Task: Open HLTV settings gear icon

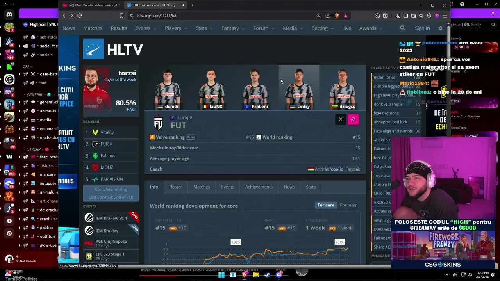Action: 440,28
